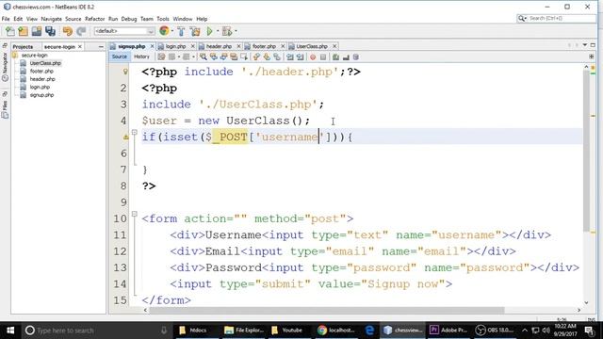Select header.php in the project tree
This screenshot has height=339, width=603.
click(42, 79)
